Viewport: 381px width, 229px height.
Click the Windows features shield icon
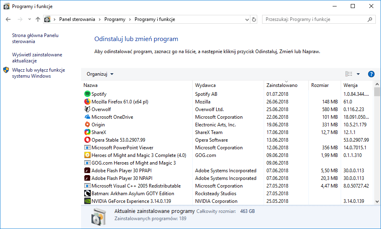6,70
